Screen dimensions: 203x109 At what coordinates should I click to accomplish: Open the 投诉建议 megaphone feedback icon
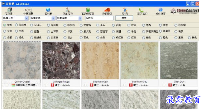click(x=107, y=10)
